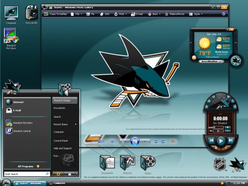Click the Sharks Start orb

[6, 182]
